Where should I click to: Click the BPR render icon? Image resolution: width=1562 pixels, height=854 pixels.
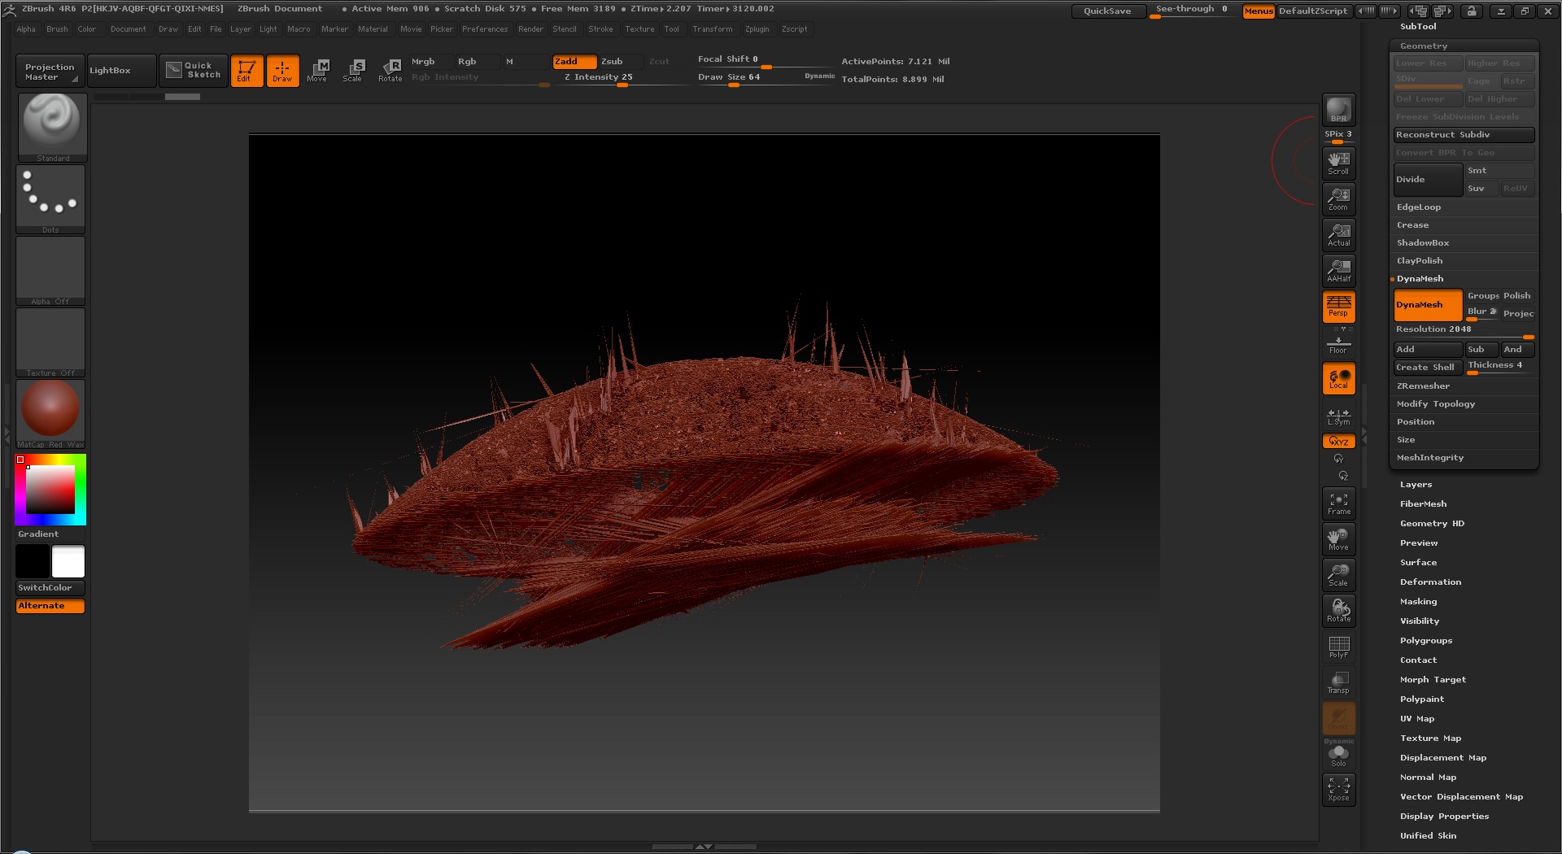(1338, 110)
